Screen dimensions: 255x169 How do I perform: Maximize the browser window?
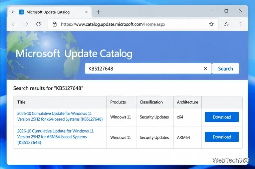coord(226,11)
